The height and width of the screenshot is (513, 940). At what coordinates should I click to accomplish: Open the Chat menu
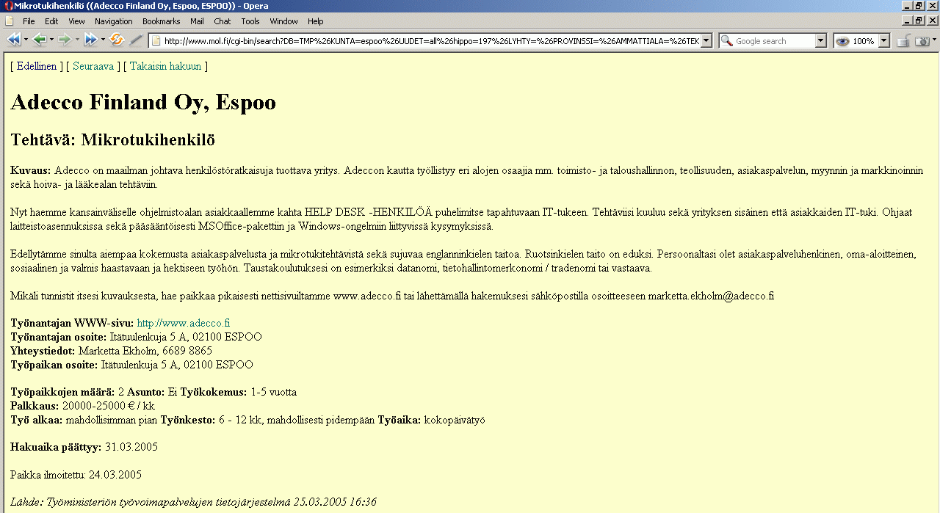pyautogui.click(x=223, y=21)
